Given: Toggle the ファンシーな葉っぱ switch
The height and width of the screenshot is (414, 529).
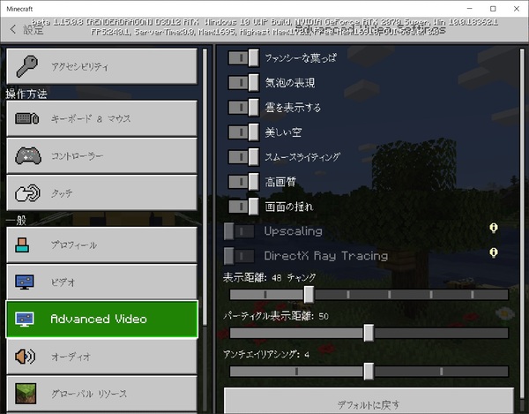Looking at the screenshot, I should (243, 57).
